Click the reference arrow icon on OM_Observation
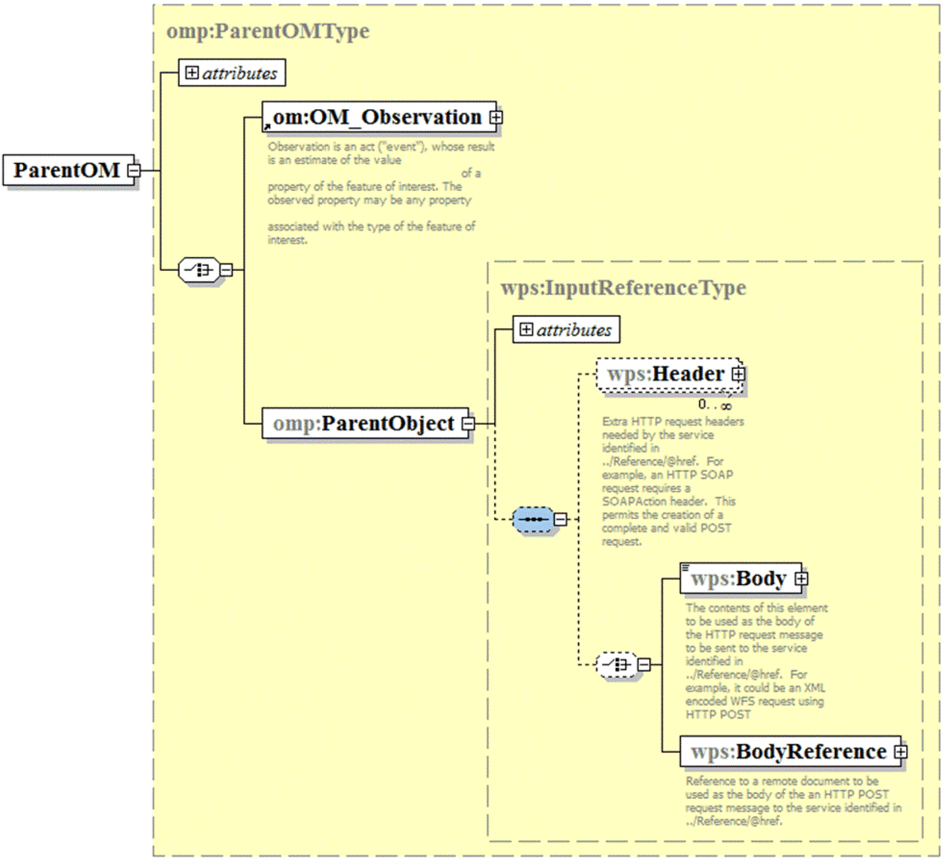Screen dimensions: 943x861 click(x=266, y=127)
